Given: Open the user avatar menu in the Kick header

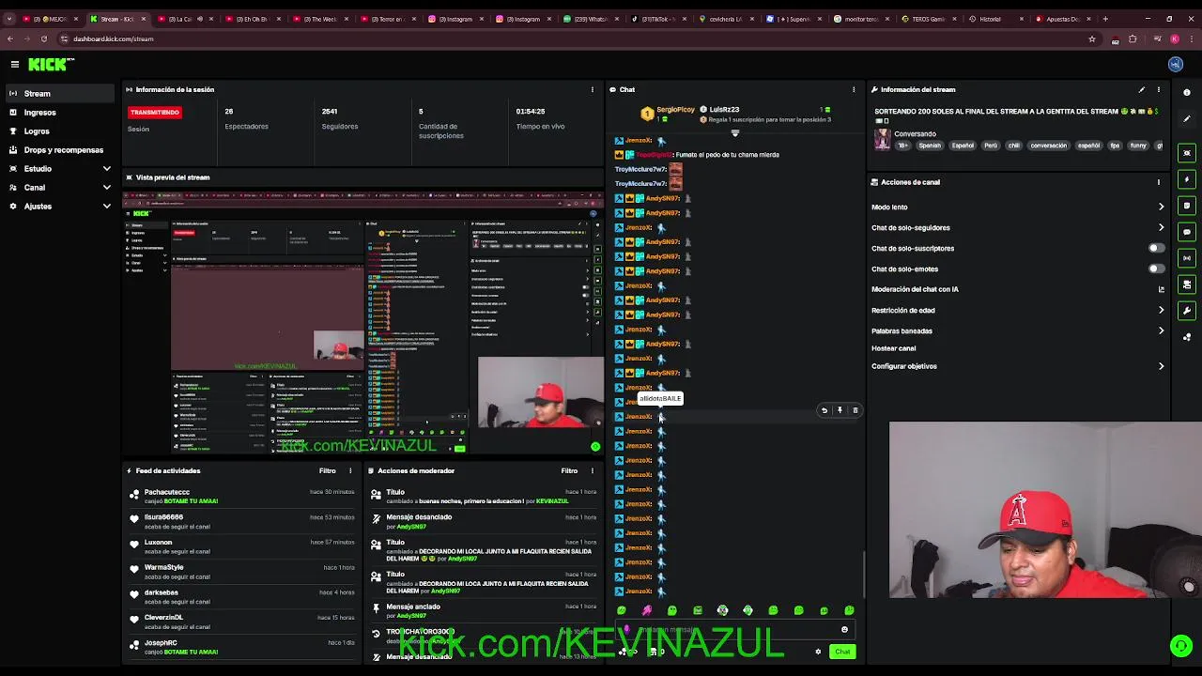Looking at the screenshot, I should point(1175,64).
